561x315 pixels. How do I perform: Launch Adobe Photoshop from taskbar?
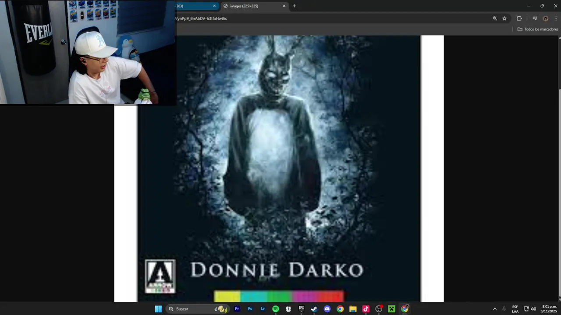point(250,309)
